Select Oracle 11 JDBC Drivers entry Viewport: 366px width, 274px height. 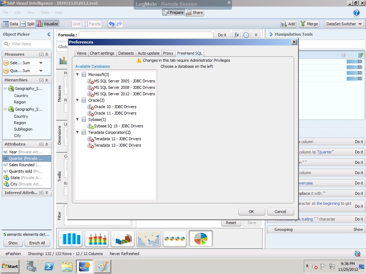pyautogui.click(x=112, y=113)
